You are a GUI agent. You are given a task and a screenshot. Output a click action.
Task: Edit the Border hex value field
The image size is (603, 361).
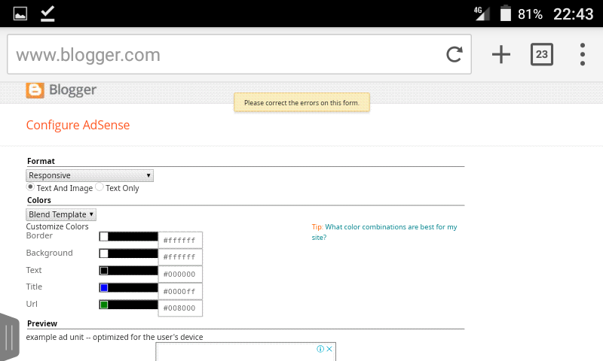tap(180, 240)
